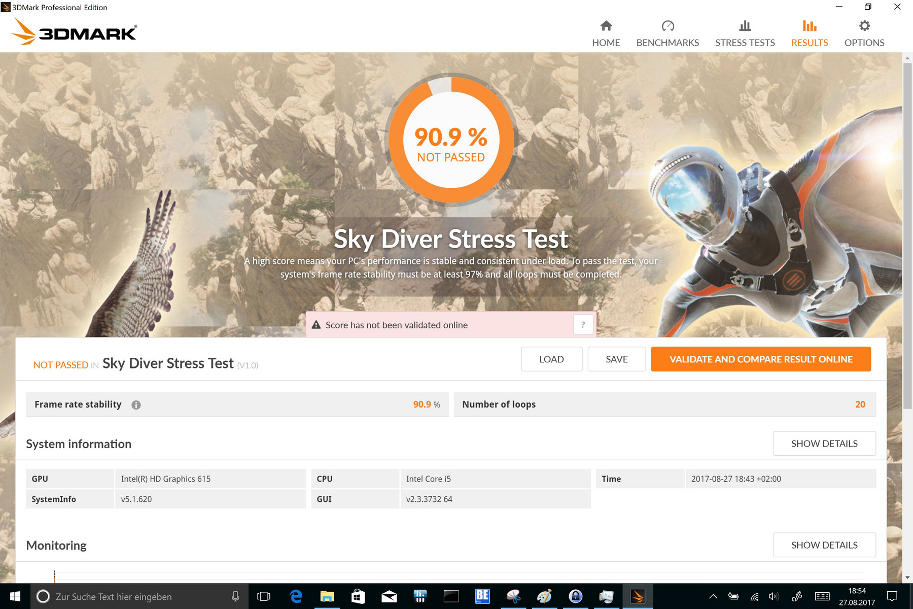Open the Windows Start menu
This screenshot has width=913, height=609.
15,596
